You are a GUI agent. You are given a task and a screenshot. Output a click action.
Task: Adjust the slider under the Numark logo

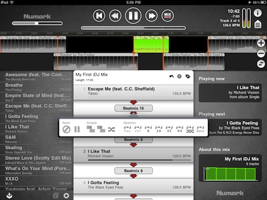click(x=37, y=23)
